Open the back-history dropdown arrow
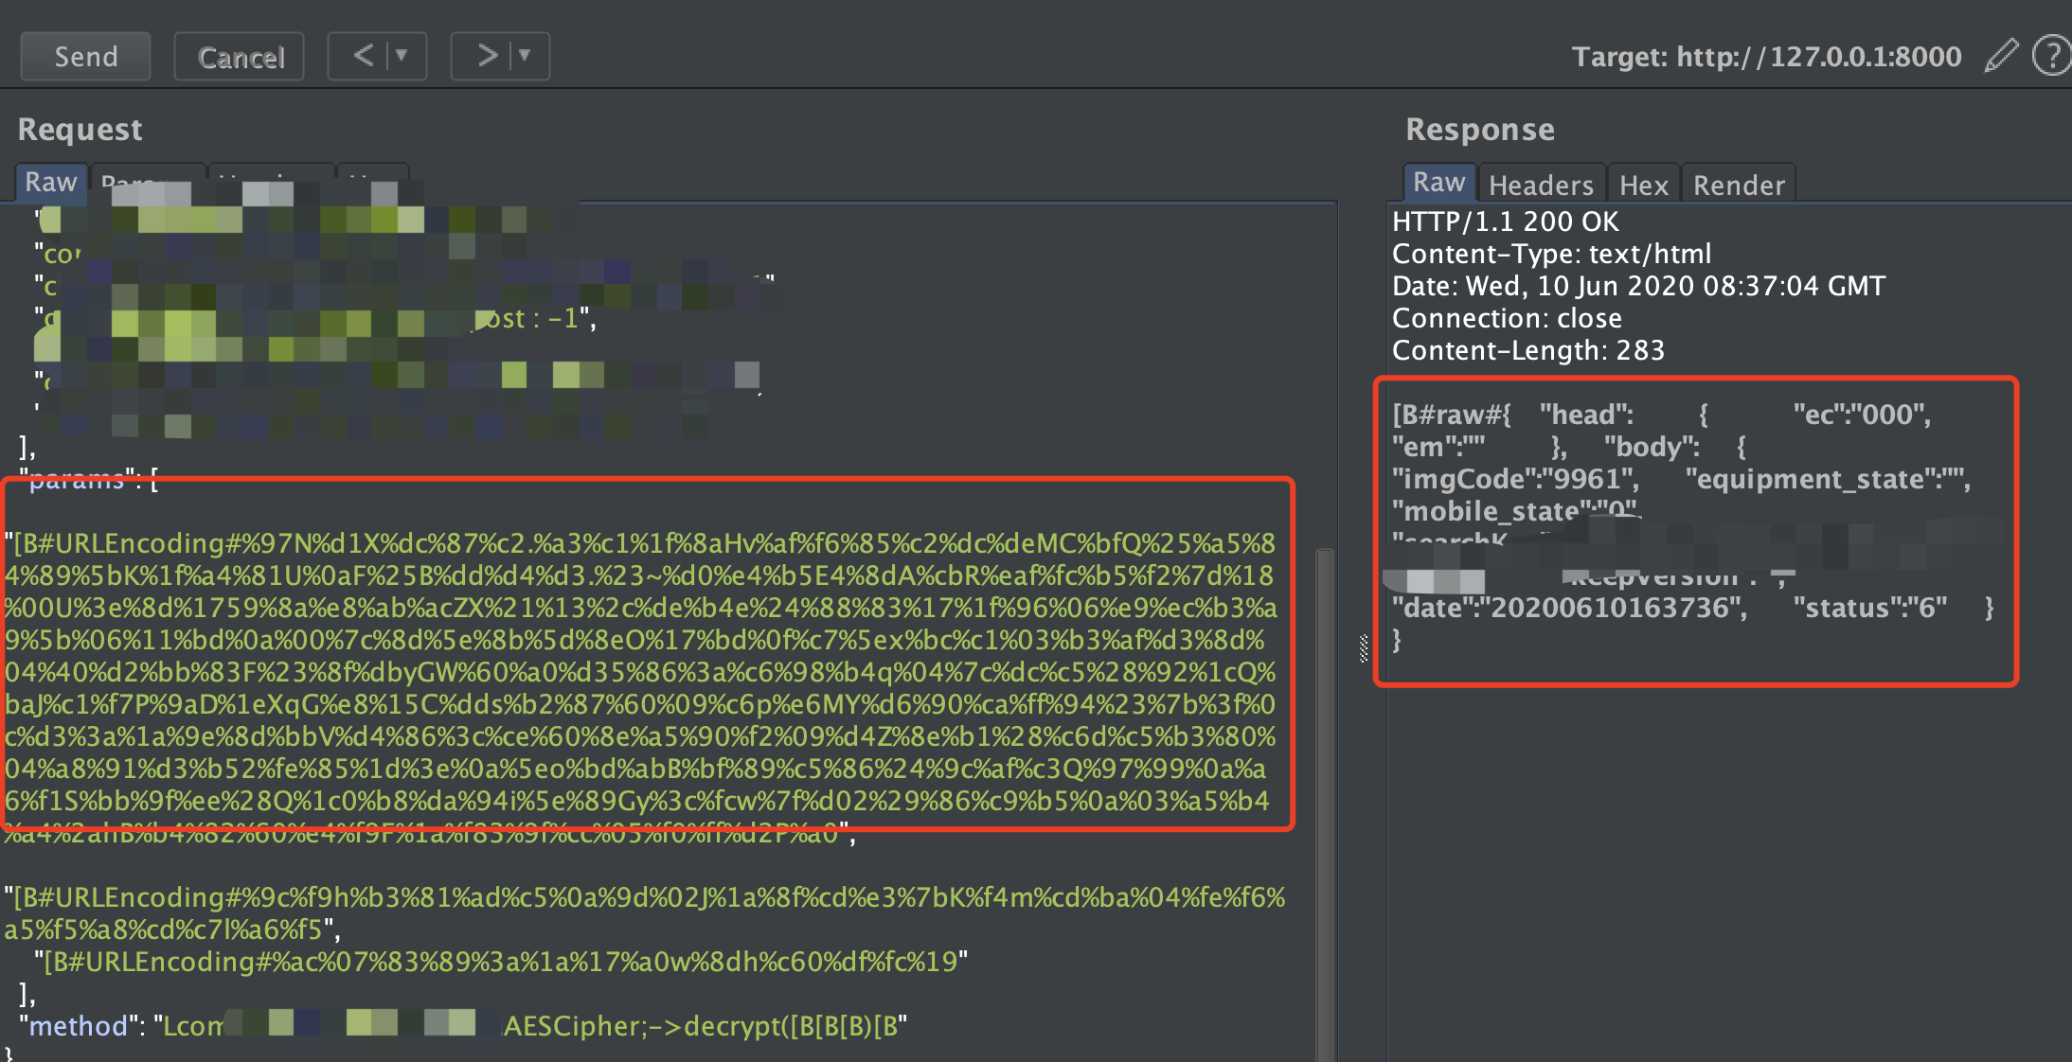Screen dimensions: 2072x1062 point(402,56)
